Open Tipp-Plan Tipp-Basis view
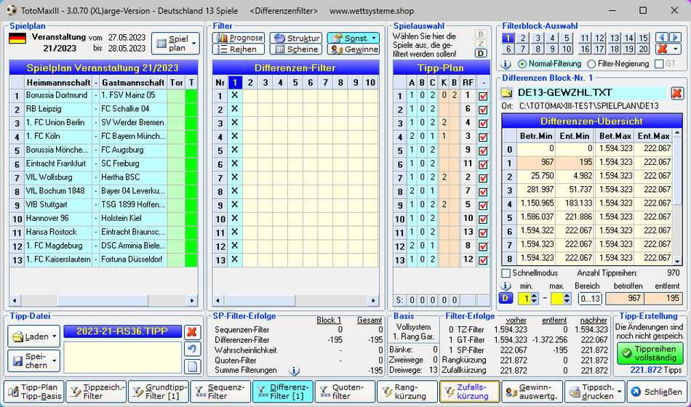The image size is (691, 407). [x=34, y=392]
